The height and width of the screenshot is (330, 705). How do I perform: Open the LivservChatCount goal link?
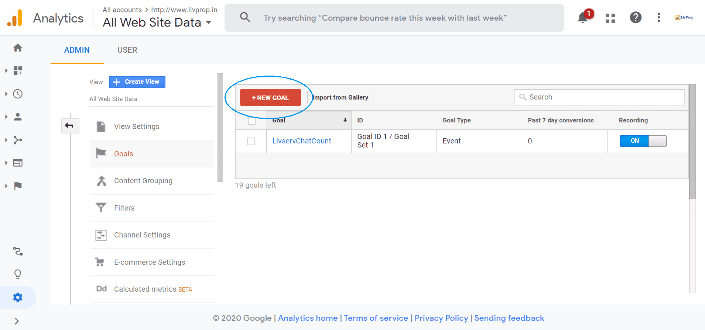click(301, 141)
